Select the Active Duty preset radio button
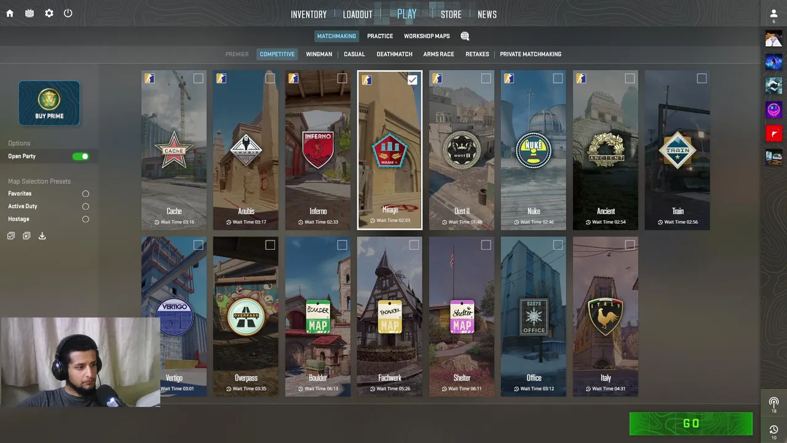787x443 pixels. click(85, 207)
